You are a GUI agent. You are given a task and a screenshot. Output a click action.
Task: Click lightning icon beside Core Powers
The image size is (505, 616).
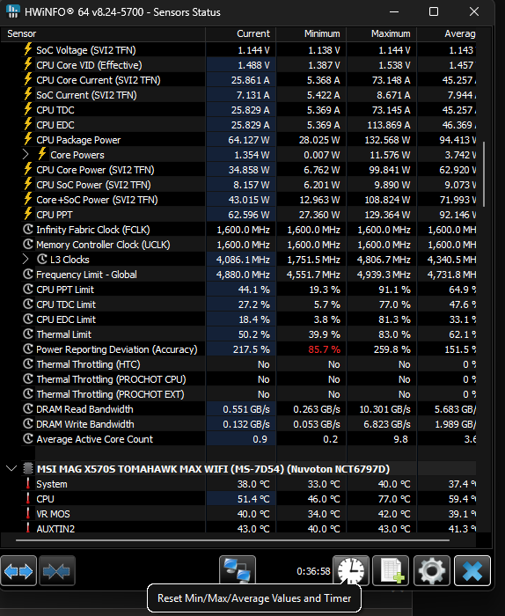[x=42, y=154]
